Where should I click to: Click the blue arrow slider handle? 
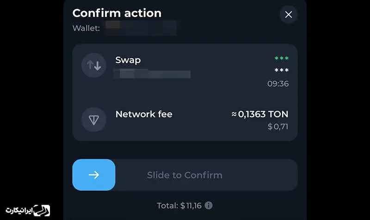(x=94, y=175)
